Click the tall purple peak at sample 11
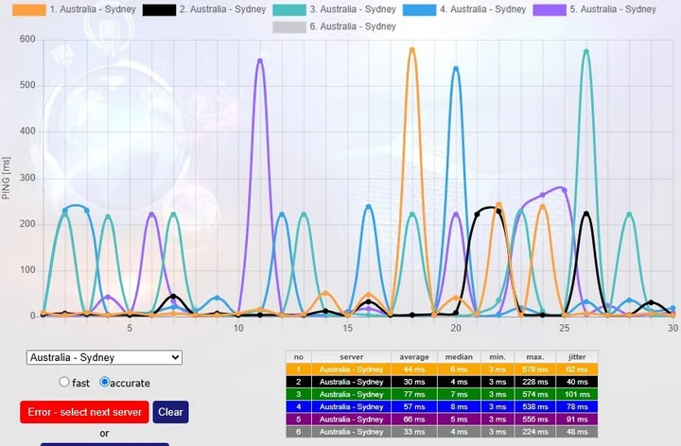 pos(260,60)
